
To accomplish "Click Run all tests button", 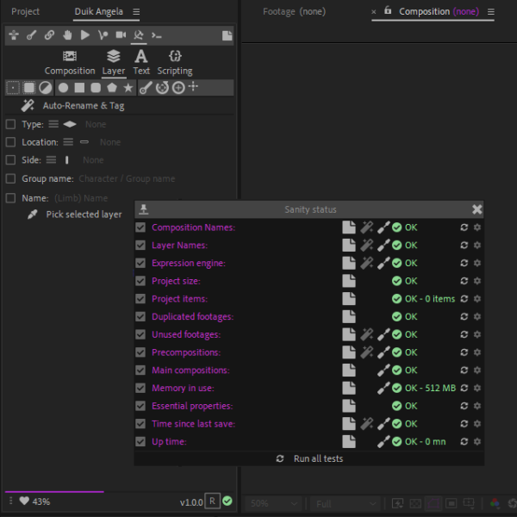I will tap(309, 458).
